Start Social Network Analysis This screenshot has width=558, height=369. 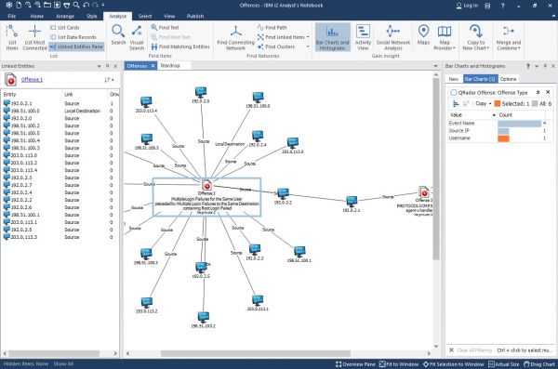(x=392, y=37)
